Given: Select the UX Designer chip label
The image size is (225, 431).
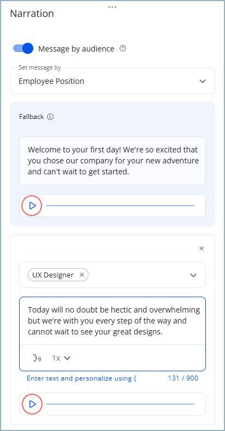Looking at the screenshot, I should [x=53, y=275].
